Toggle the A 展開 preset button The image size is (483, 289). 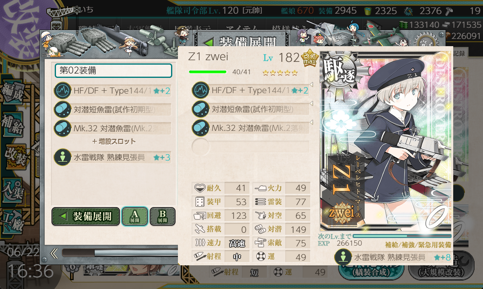point(134,217)
